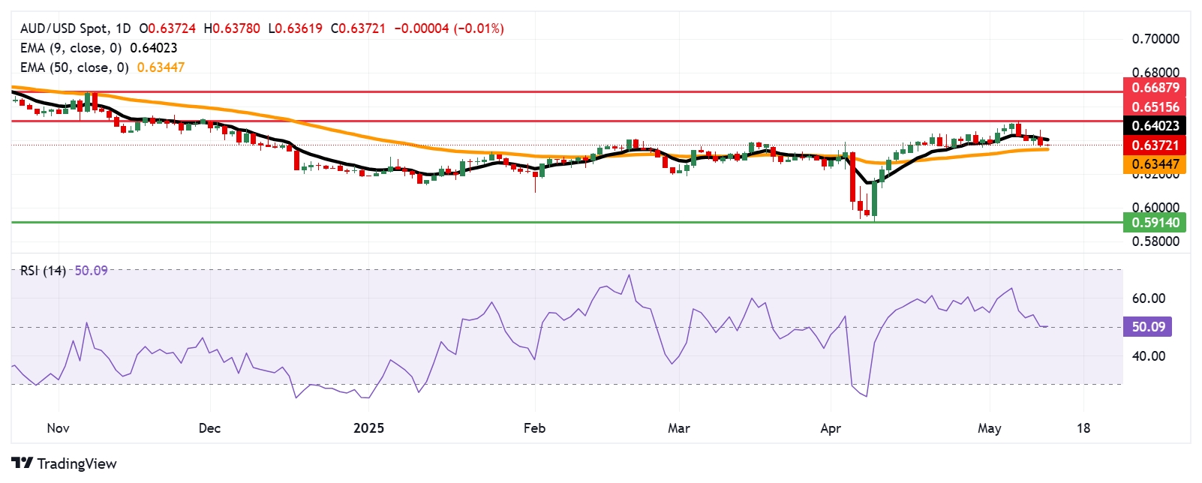The width and height of the screenshot is (1202, 483).
Task: Click the orange 0.63447 EMA price label
Action: pos(1155,164)
